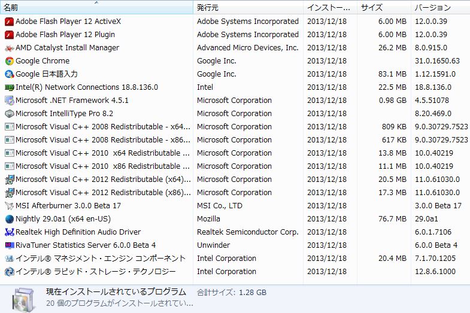Sort by the インストール日 column header
This screenshot has height=313, width=470.
tap(330, 8)
